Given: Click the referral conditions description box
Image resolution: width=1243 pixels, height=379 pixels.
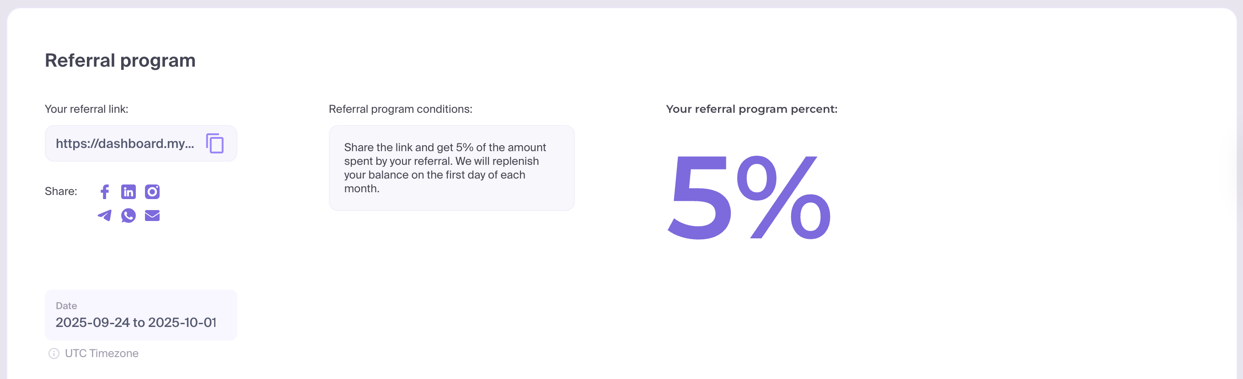Looking at the screenshot, I should 451,168.
